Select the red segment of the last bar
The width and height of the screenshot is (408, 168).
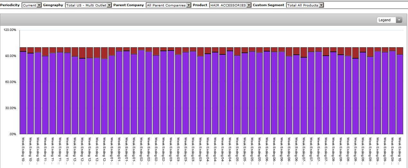400,51
